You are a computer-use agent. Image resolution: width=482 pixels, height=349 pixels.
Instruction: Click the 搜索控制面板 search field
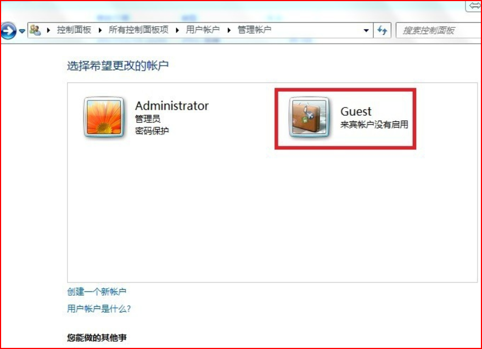tap(439, 30)
